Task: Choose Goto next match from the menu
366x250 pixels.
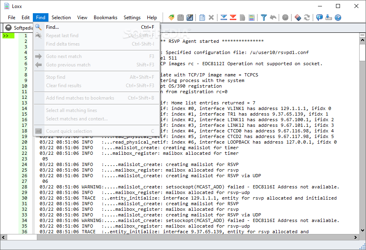Action: click(97, 56)
